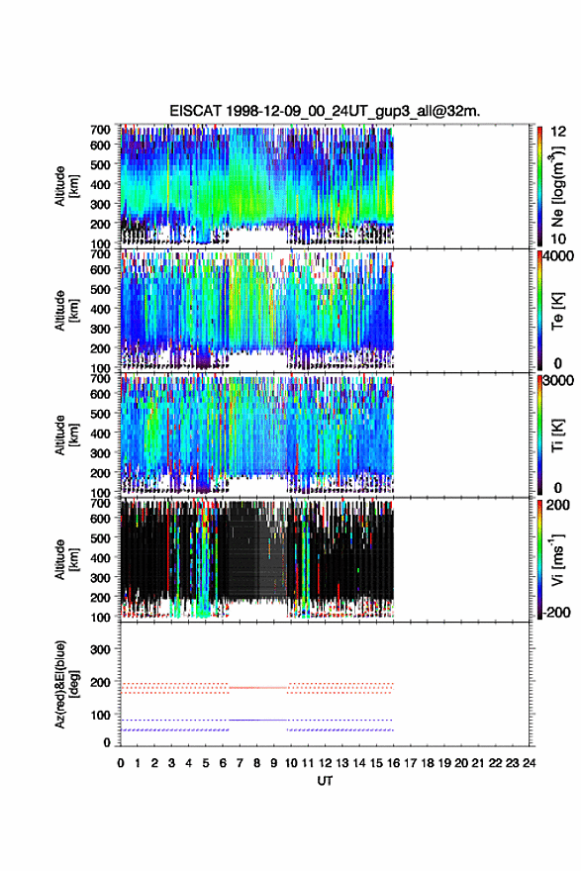Click the Ne electron density color bar
Screen dimensions: 581x871
coord(539,186)
